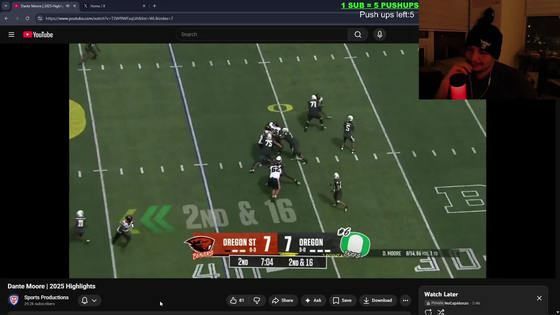Toggle the notification bell for the channel
The image size is (560, 315).
pyautogui.click(x=85, y=300)
